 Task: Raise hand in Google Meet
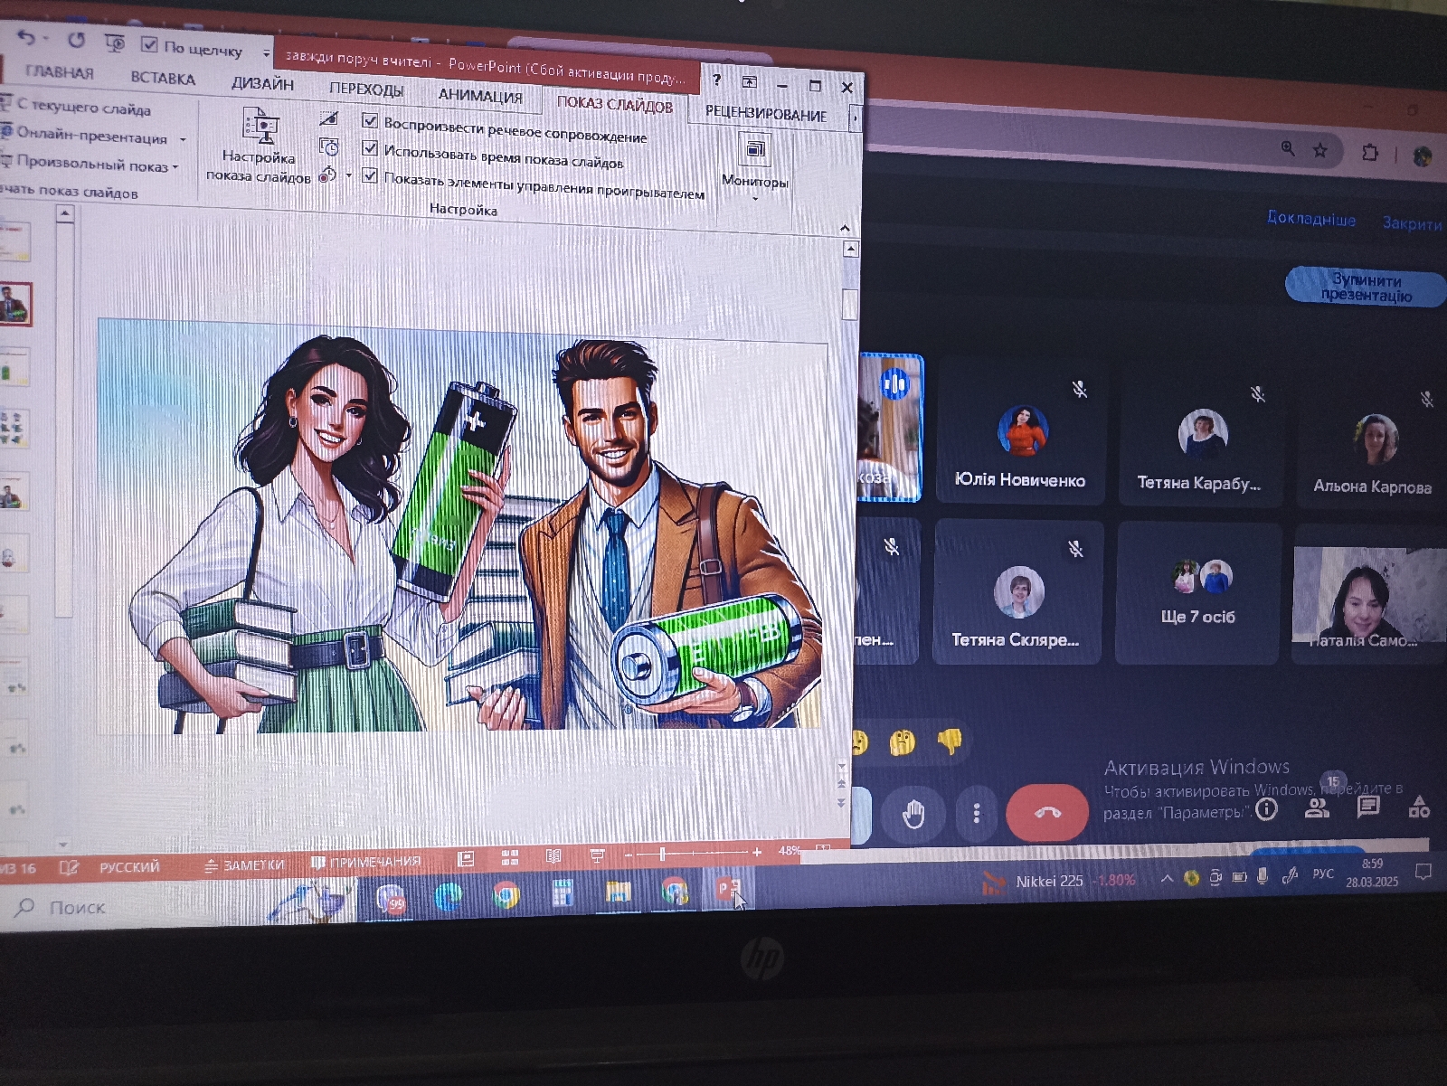click(x=913, y=815)
